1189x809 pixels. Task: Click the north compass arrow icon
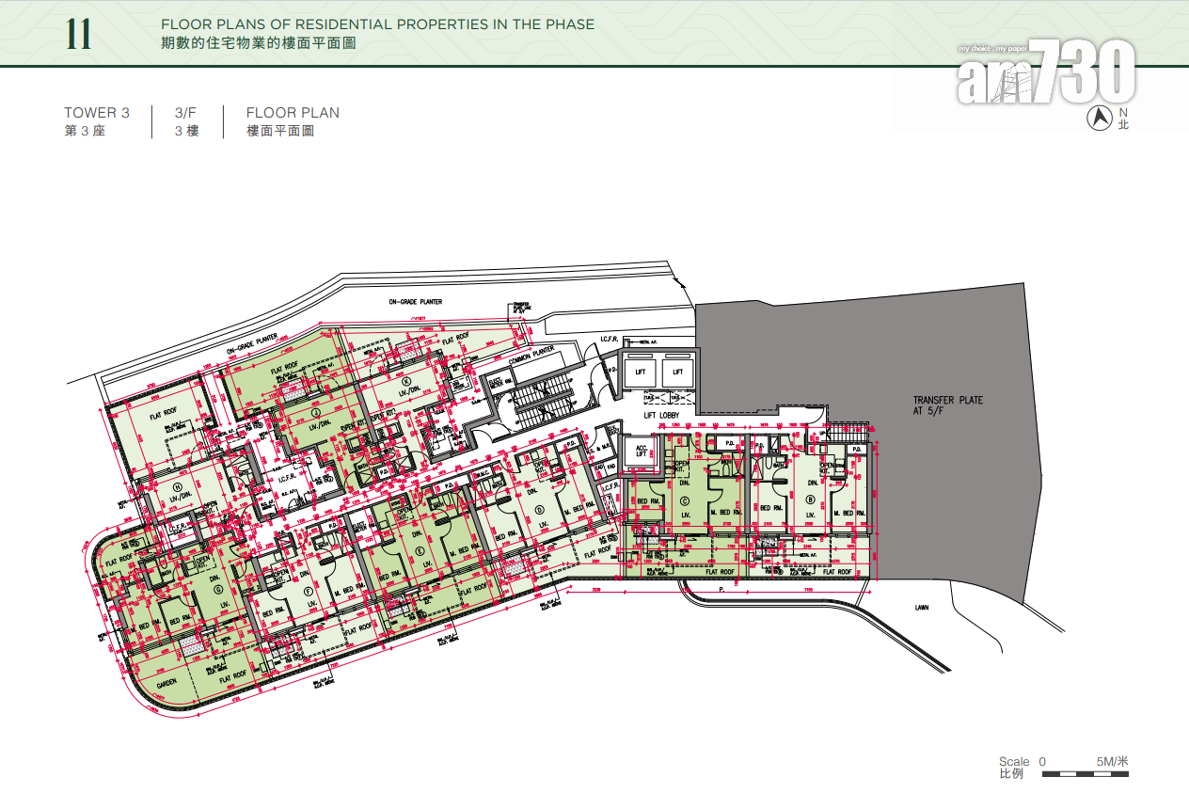[1098, 118]
